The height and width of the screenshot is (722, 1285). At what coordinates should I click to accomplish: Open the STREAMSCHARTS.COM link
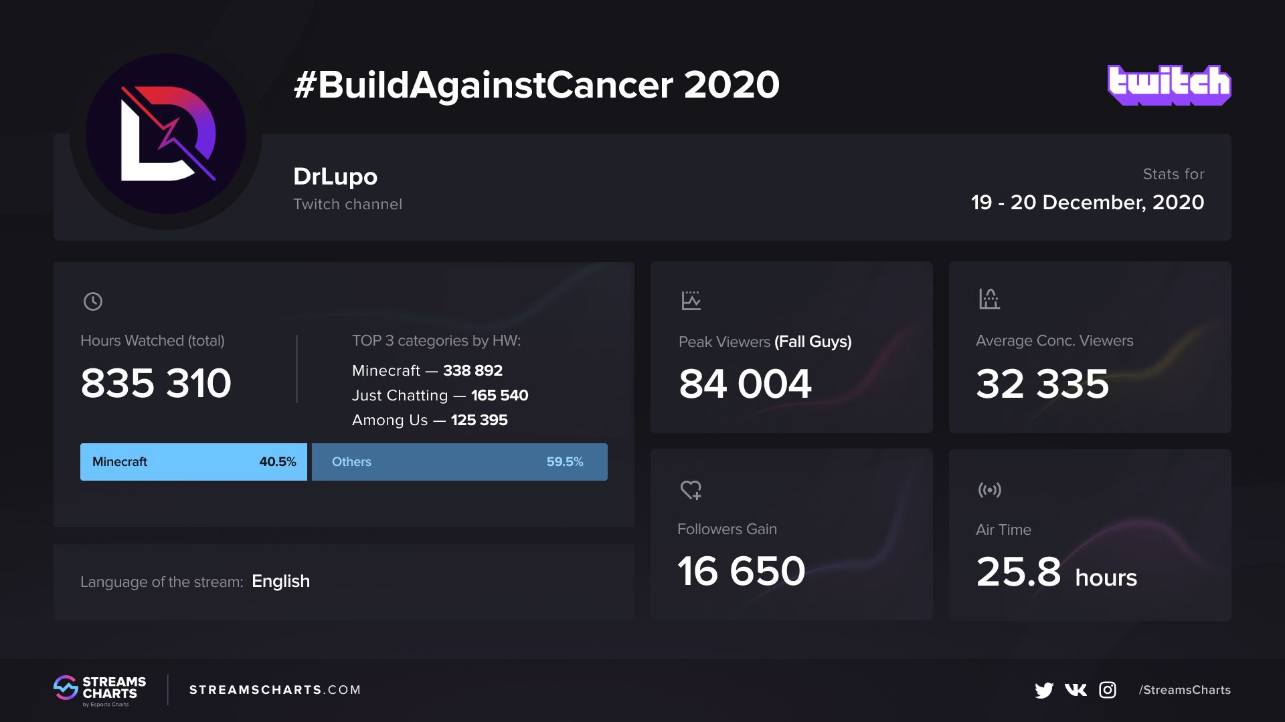(x=275, y=690)
